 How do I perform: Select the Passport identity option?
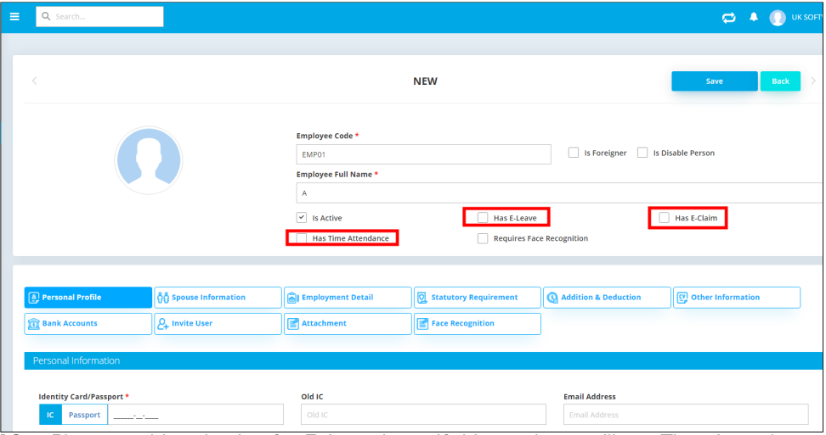point(84,415)
